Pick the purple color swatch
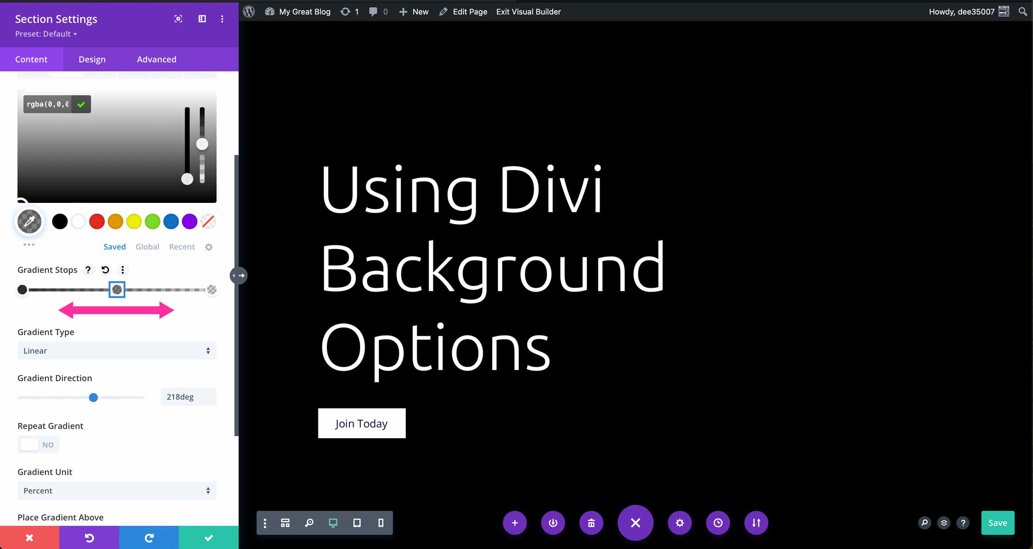The image size is (1033, 549). [190, 221]
